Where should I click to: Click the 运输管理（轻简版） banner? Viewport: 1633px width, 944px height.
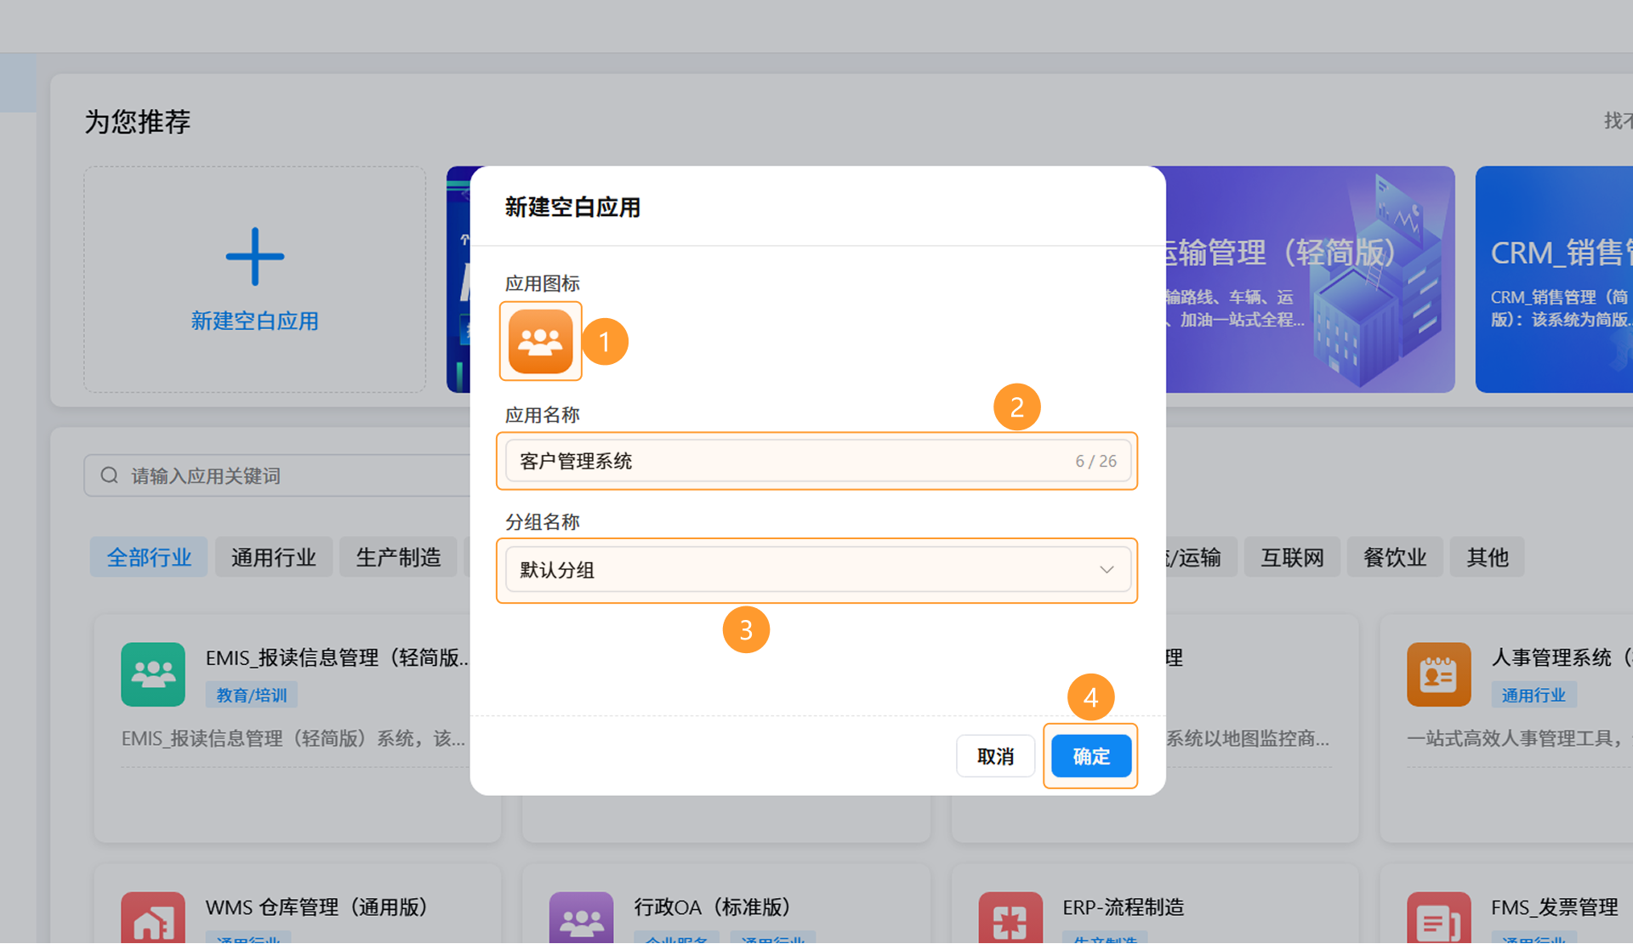1310,279
